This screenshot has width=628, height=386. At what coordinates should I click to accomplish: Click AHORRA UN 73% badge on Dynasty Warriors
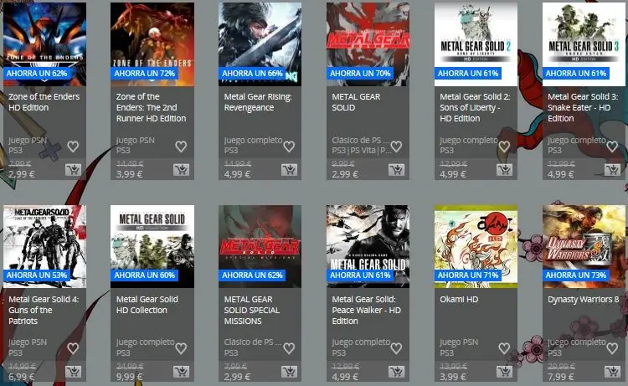pyautogui.click(x=576, y=275)
